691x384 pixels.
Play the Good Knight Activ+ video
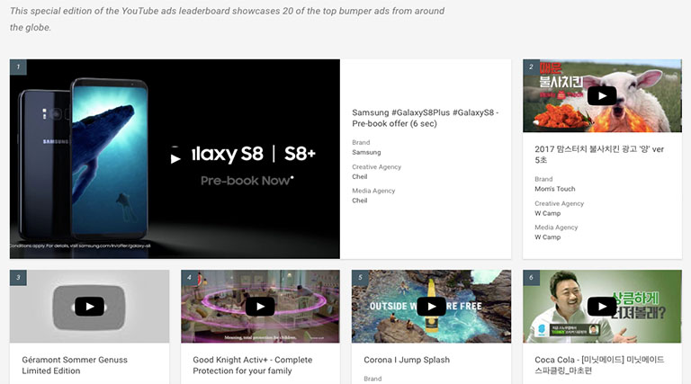point(260,306)
